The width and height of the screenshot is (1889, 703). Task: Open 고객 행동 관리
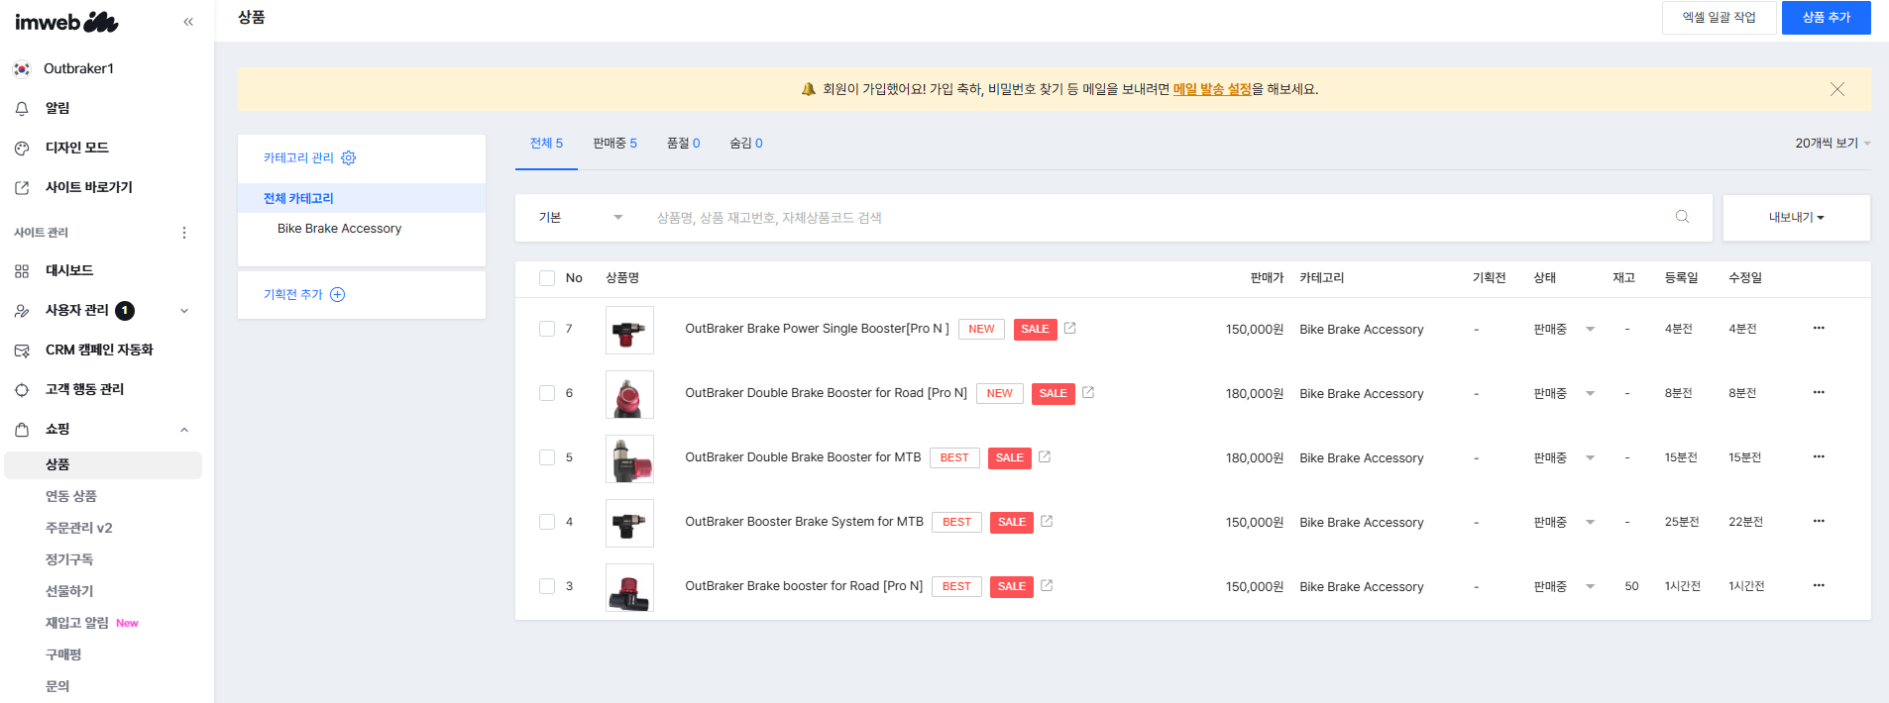(x=84, y=389)
